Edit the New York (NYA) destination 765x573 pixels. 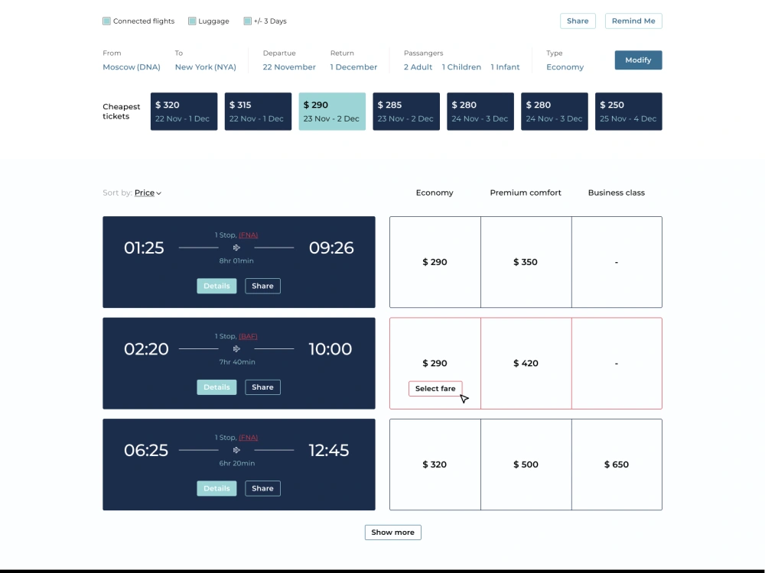(x=205, y=67)
